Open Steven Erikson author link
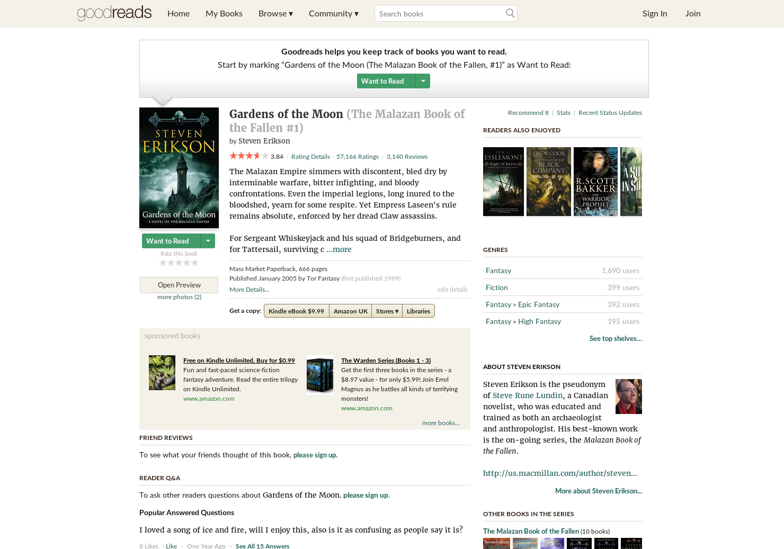The width and height of the screenshot is (784, 549). (264, 141)
